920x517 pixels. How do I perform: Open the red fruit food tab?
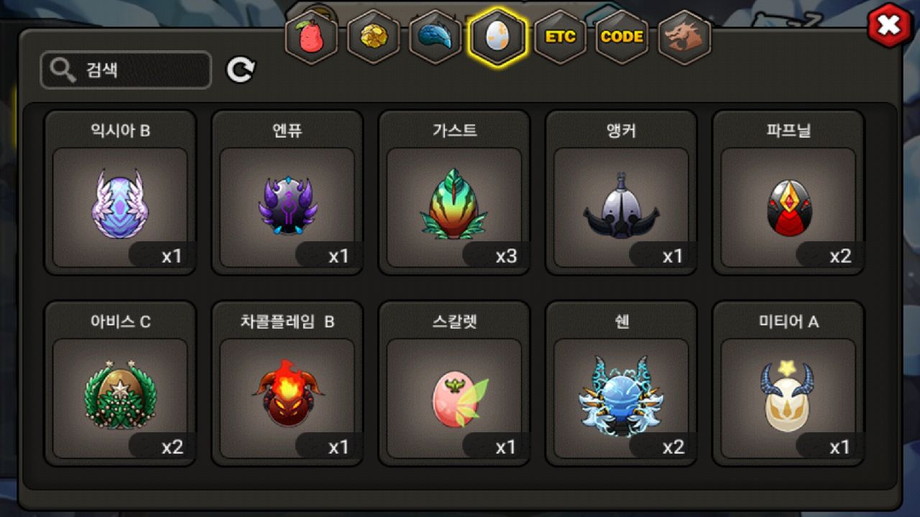click(310, 37)
